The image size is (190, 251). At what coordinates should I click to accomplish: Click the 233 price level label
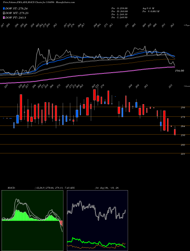183,145
